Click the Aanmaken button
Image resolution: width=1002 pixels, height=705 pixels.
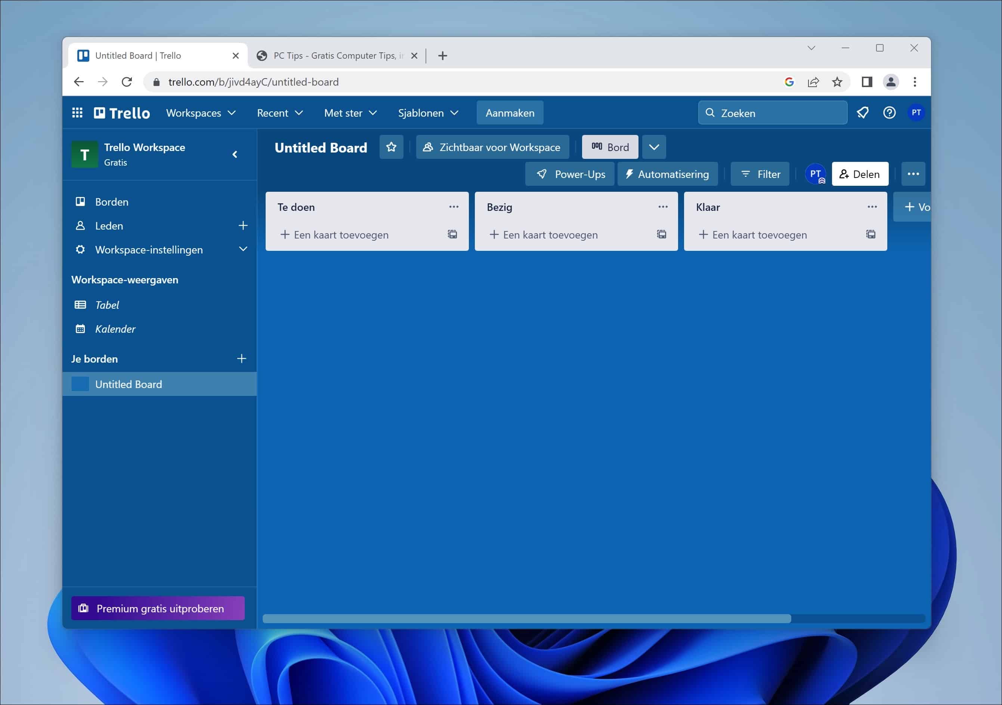[509, 113]
